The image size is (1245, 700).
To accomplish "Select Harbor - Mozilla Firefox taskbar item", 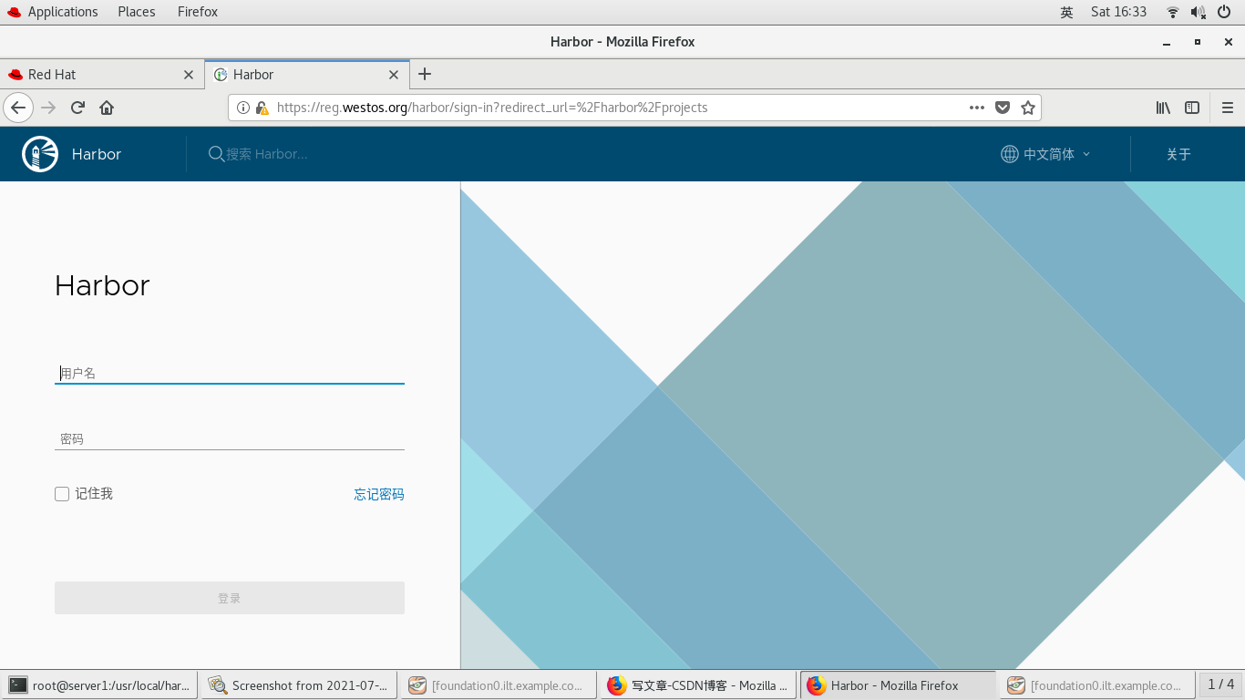I will pos(898,685).
